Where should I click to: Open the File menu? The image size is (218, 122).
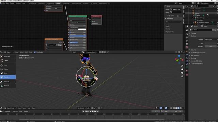tap(3, 3)
